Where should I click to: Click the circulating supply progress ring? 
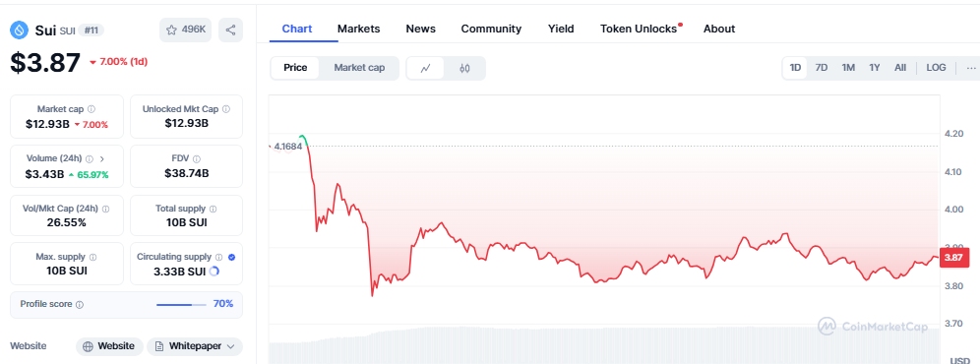pos(214,272)
